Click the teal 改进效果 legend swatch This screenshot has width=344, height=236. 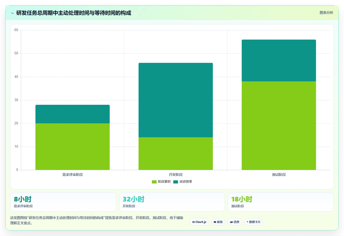pyautogui.click(x=176, y=182)
